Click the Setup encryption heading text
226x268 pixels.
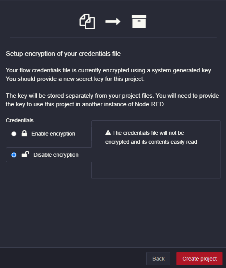pos(63,54)
